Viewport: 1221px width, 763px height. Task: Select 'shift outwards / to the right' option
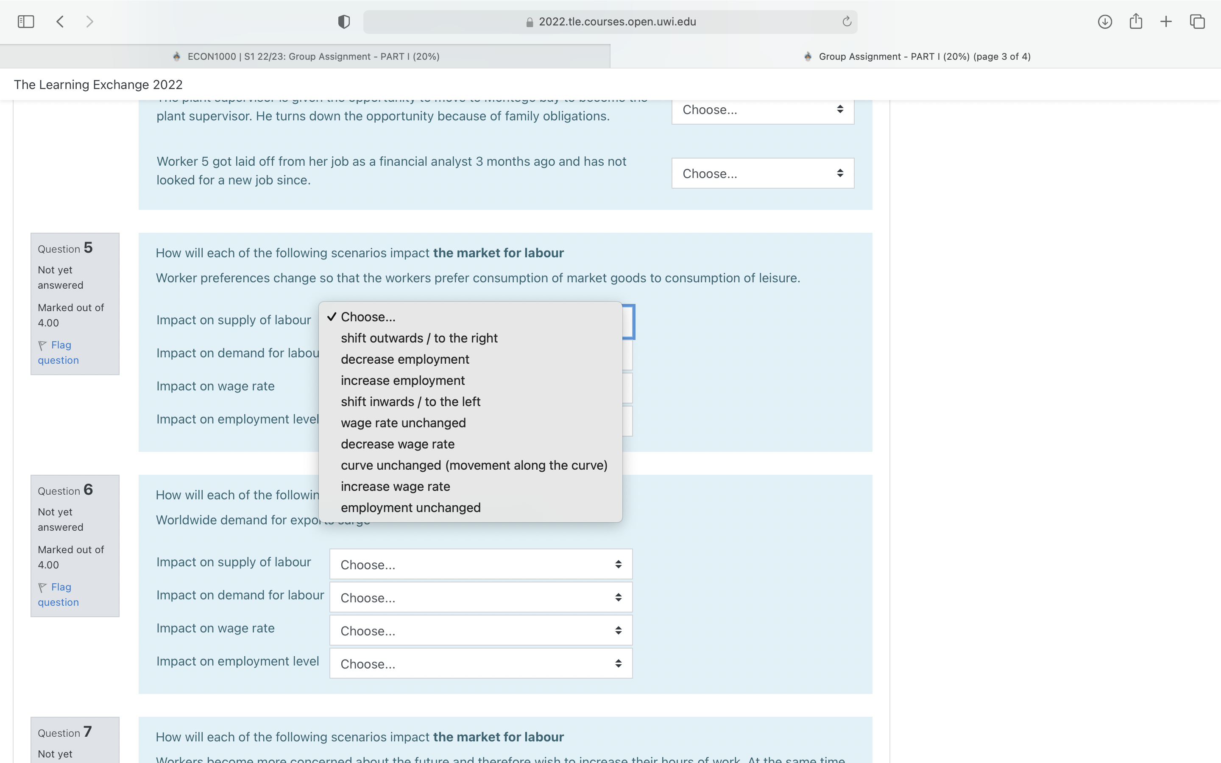point(419,338)
